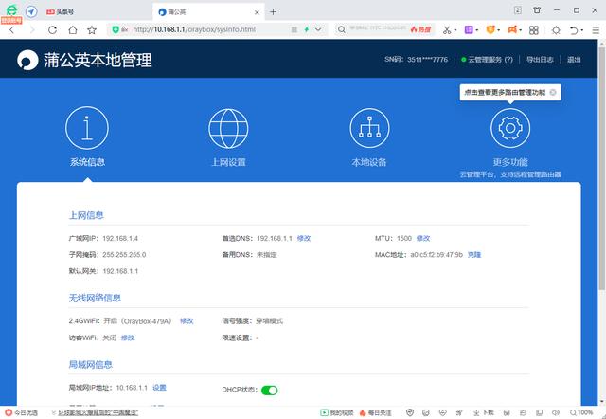
Task: Toggle the DHCP状态 switch
Action: click(x=270, y=390)
